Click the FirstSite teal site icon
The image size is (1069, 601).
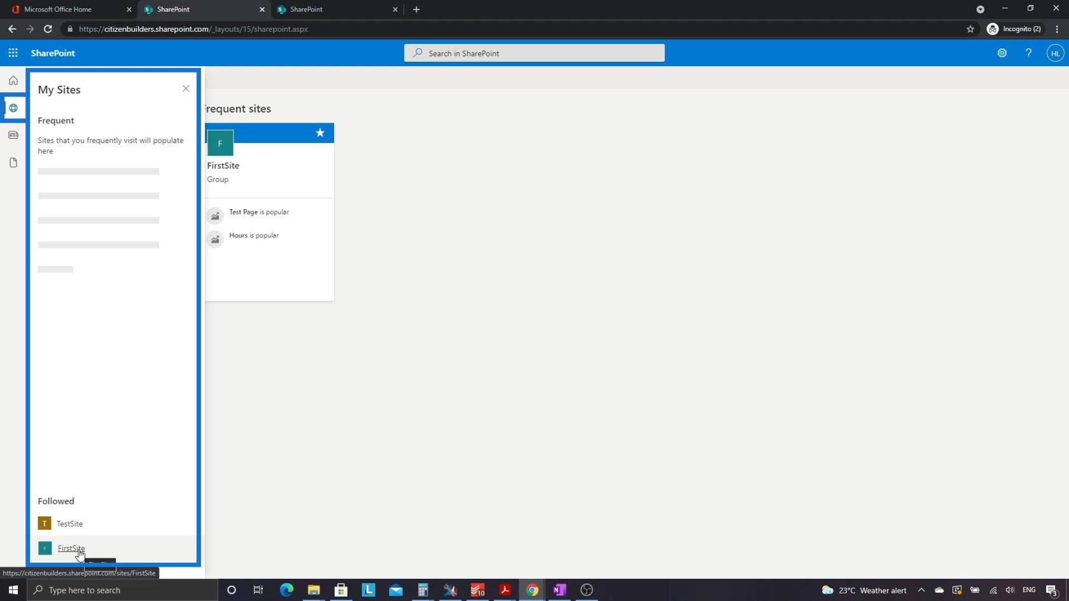point(45,548)
